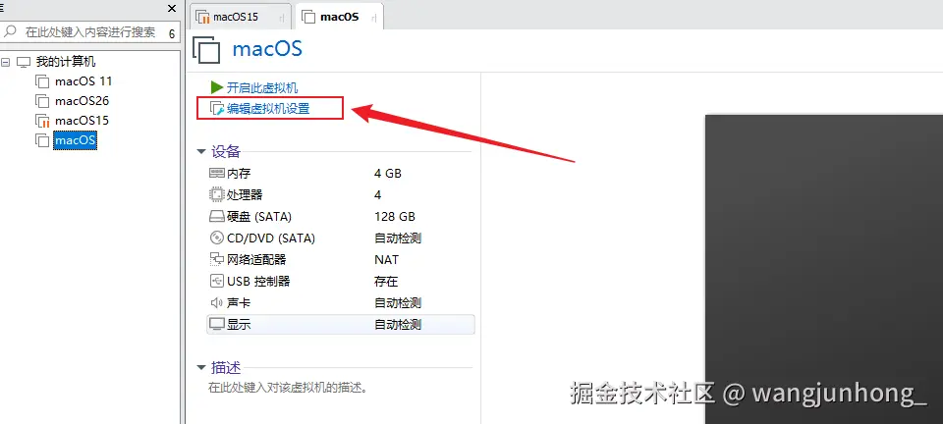
Task: Click the CD/DVD (SATA) device label
Action: 271,238
